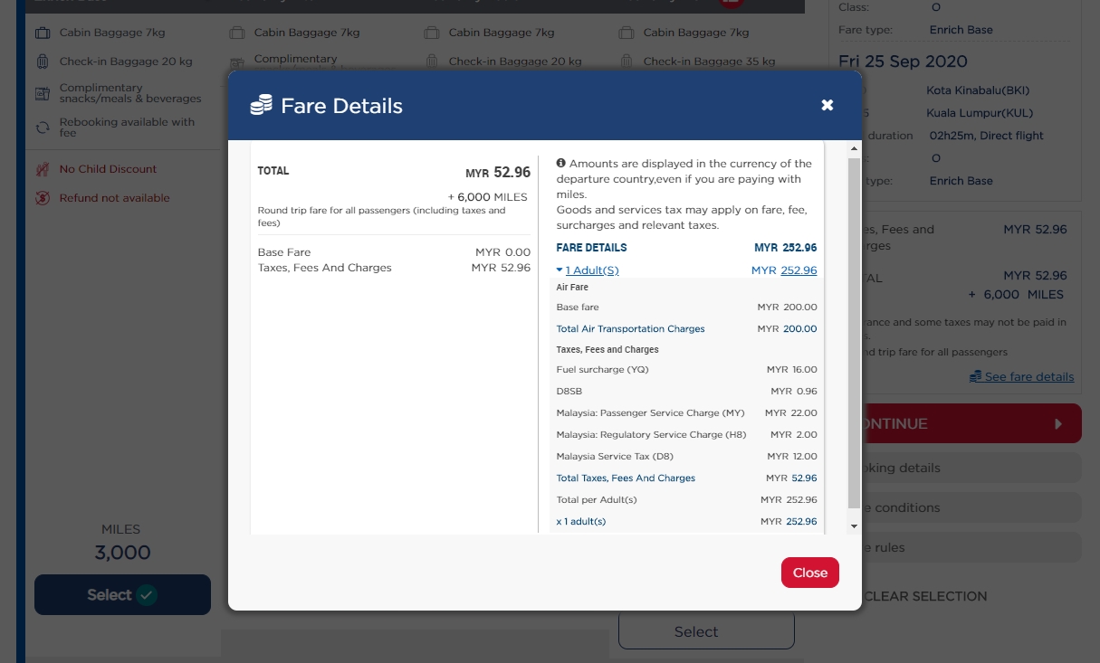This screenshot has height=663, width=1100.
Task: Click the Check-in Baggage 20 kg luggage icon
Action: pos(43,62)
